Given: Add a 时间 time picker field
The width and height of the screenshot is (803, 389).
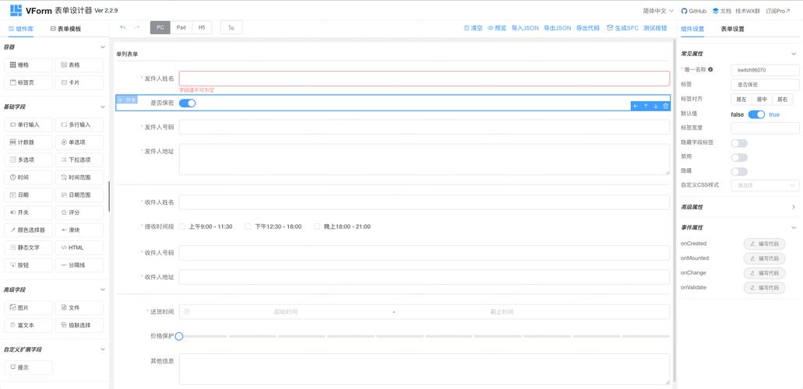Looking at the screenshot, I should [x=28, y=177].
